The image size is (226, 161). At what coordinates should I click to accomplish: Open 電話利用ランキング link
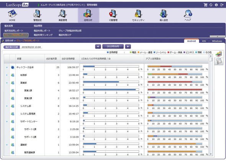coord(43,35)
